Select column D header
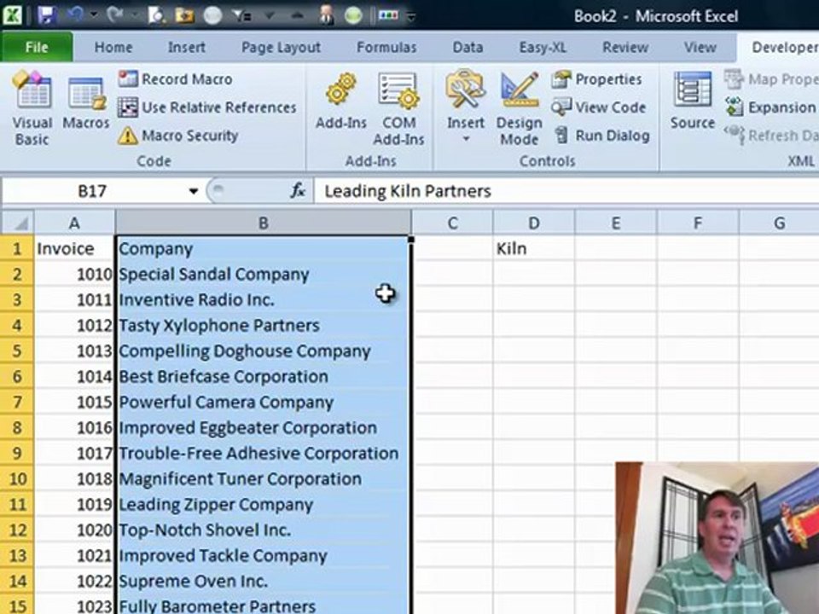 [x=533, y=223]
